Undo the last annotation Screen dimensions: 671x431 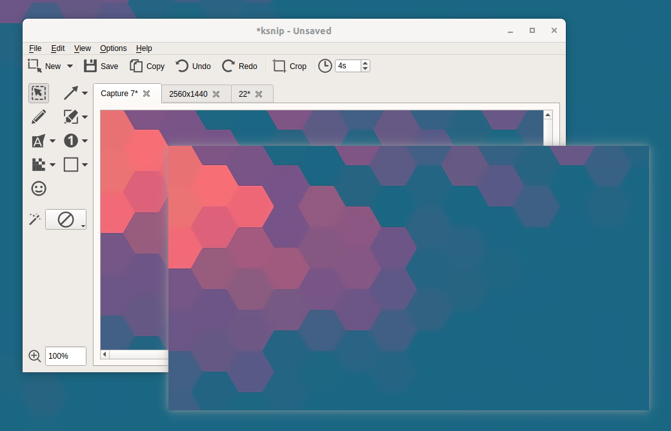point(193,66)
